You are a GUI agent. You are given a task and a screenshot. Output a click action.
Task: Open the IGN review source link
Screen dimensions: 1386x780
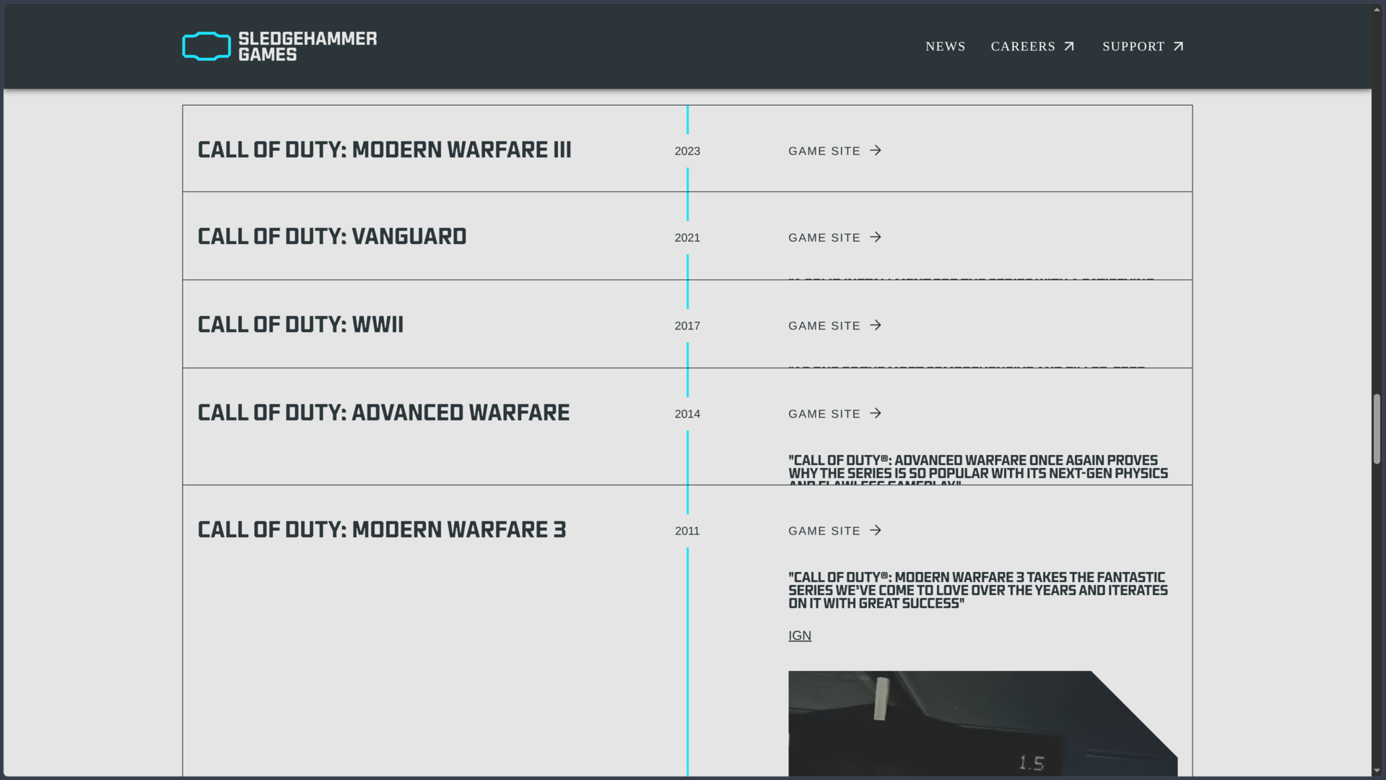[x=800, y=636]
